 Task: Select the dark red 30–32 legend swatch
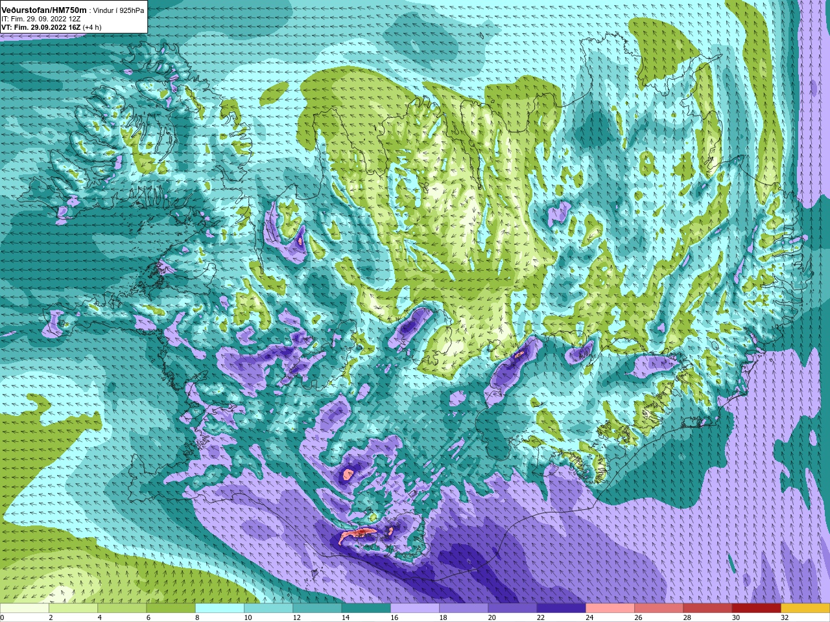756,608
